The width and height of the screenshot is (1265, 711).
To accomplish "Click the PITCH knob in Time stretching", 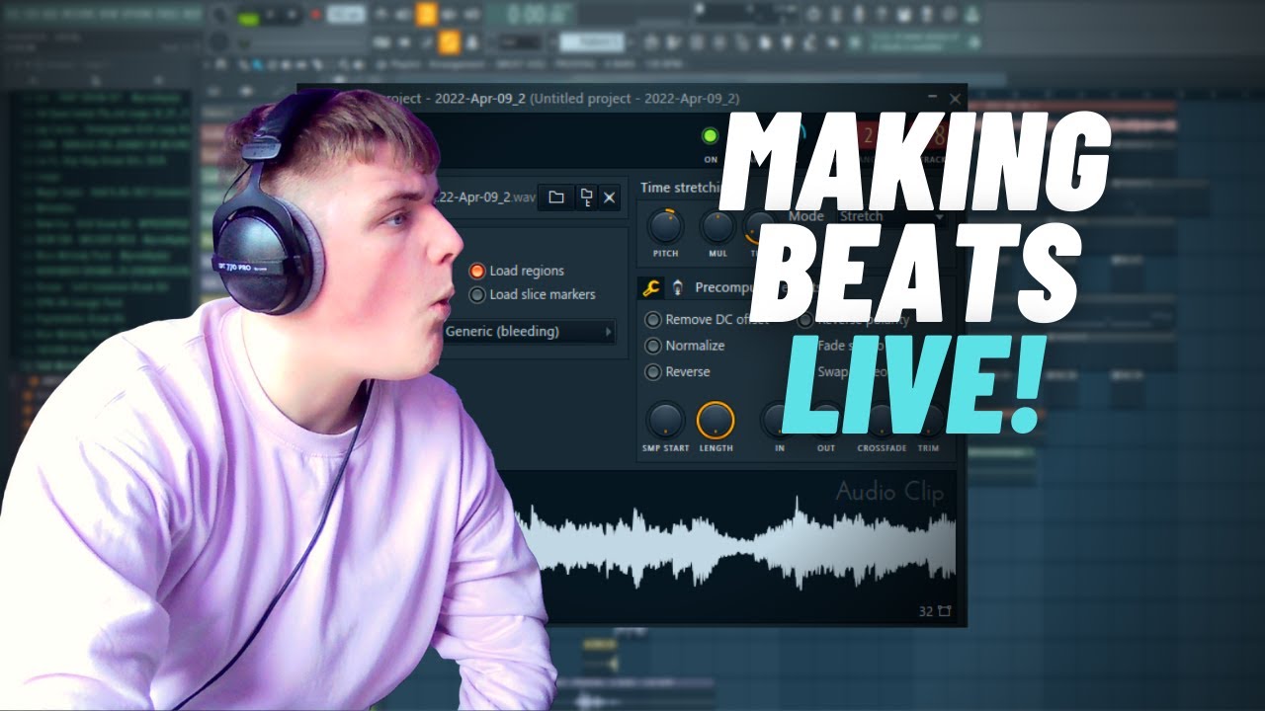I will point(665,226).
